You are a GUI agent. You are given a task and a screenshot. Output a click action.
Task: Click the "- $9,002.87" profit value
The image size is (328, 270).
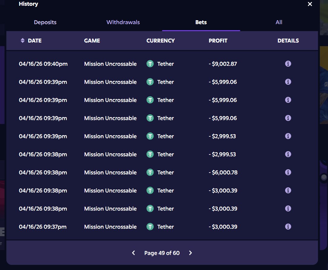[x=223, y=64]
